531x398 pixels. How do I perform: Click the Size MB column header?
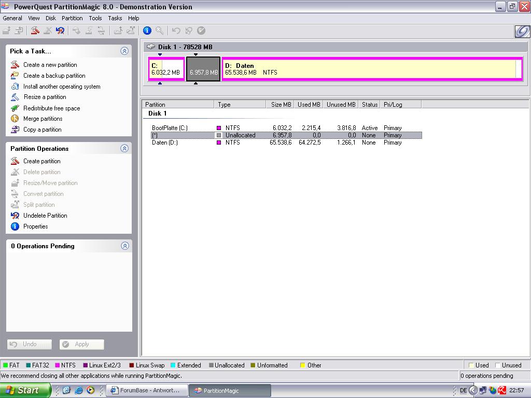[x=280, y=104]
